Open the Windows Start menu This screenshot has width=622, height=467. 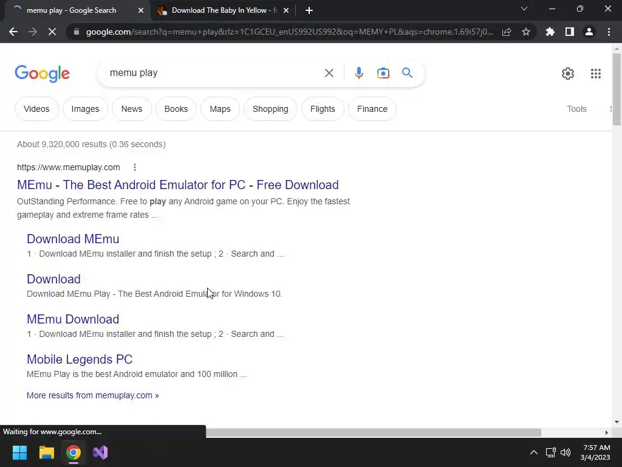tap(19, 452)
